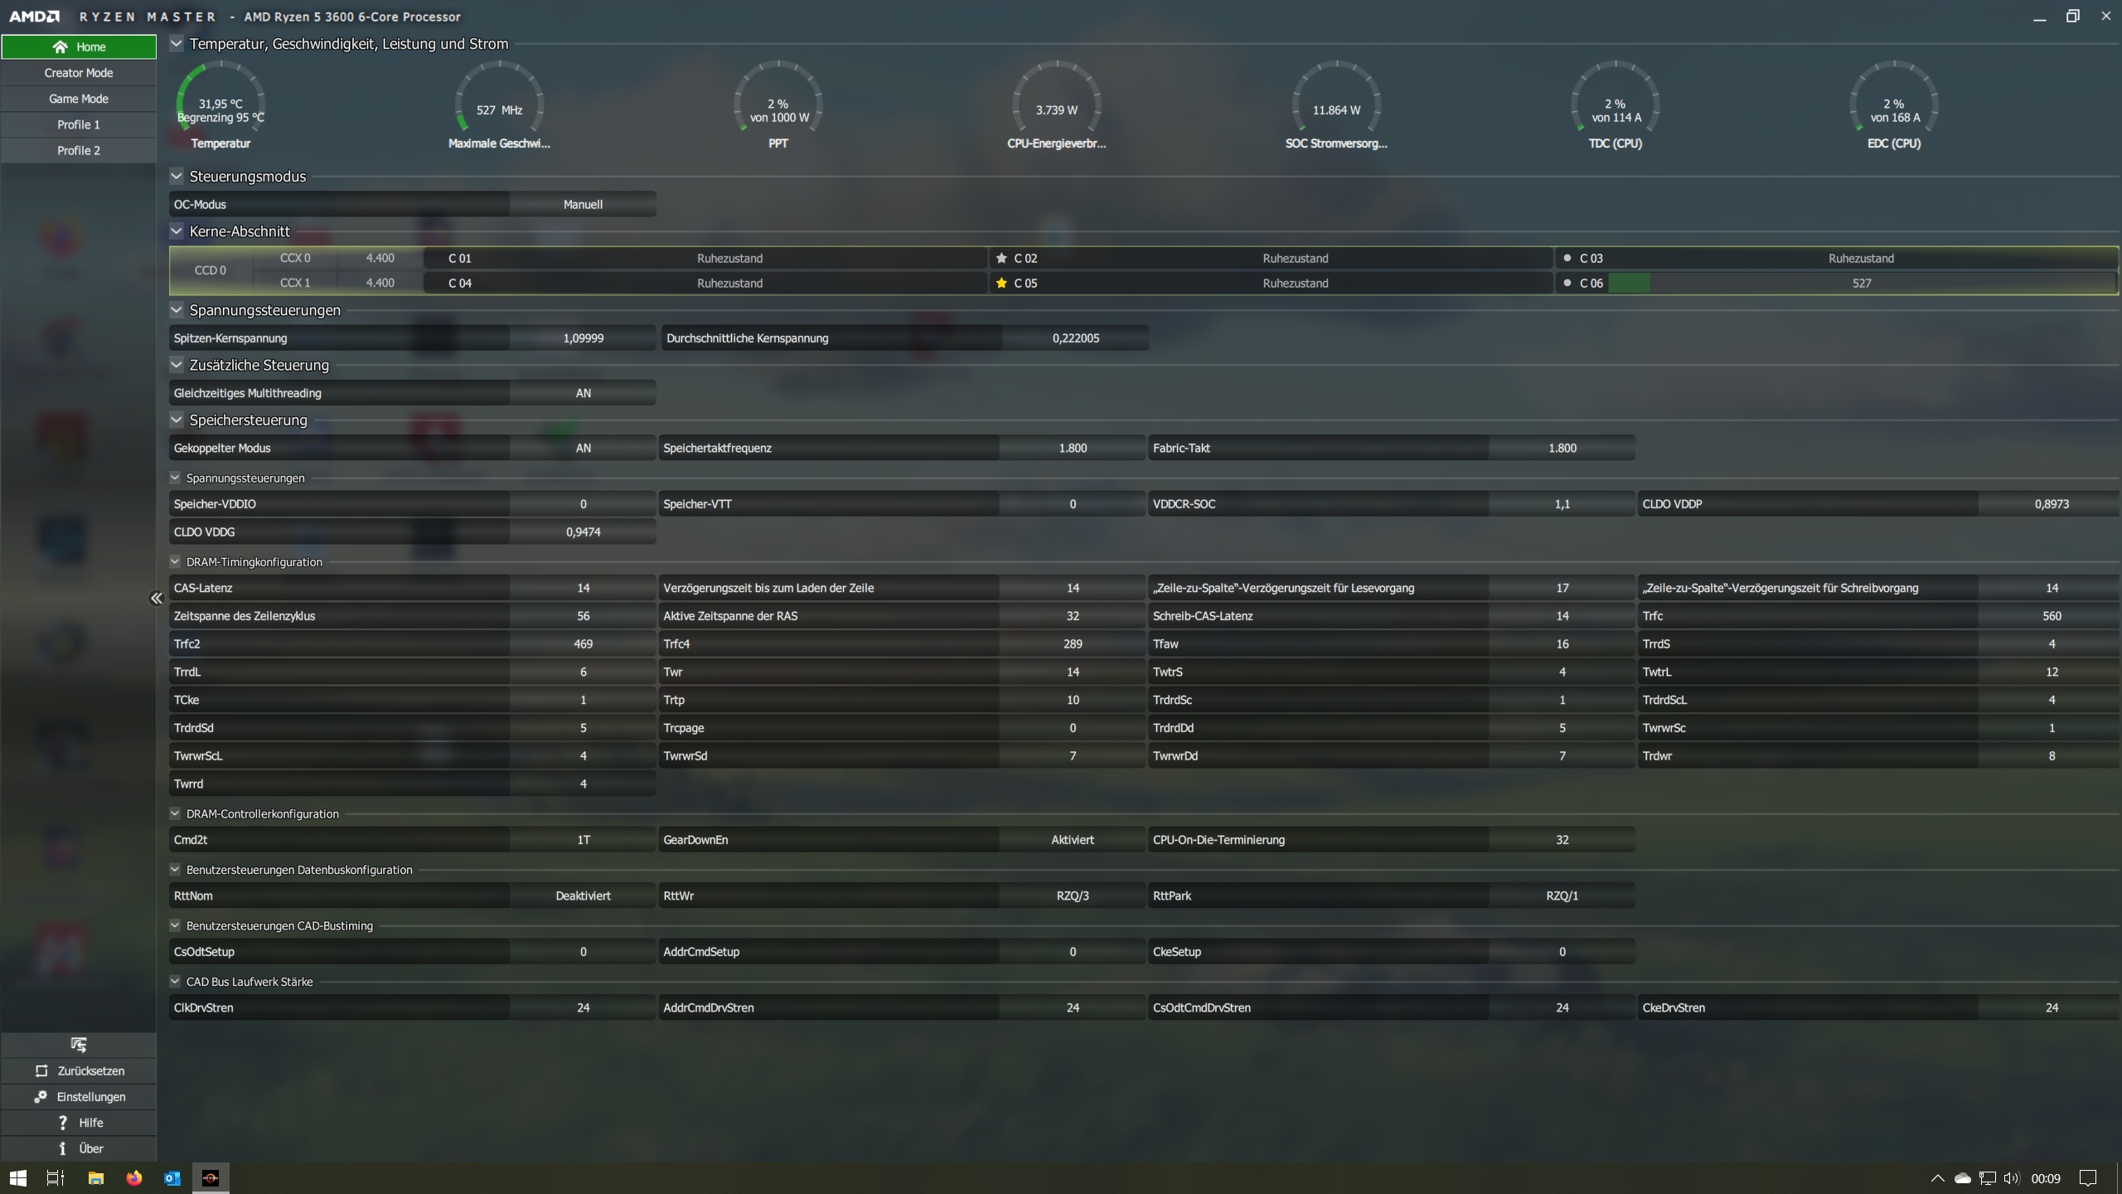Click the profile import icon above Zurücksetzen

(x=78, y=1045)
